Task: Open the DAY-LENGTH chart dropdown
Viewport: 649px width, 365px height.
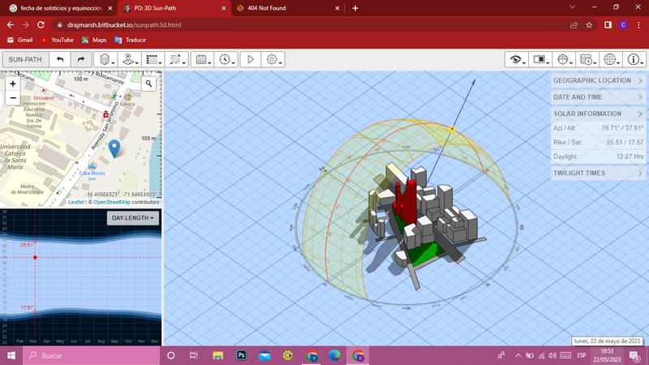Action: pyautogui.click(x=132, y=218)
